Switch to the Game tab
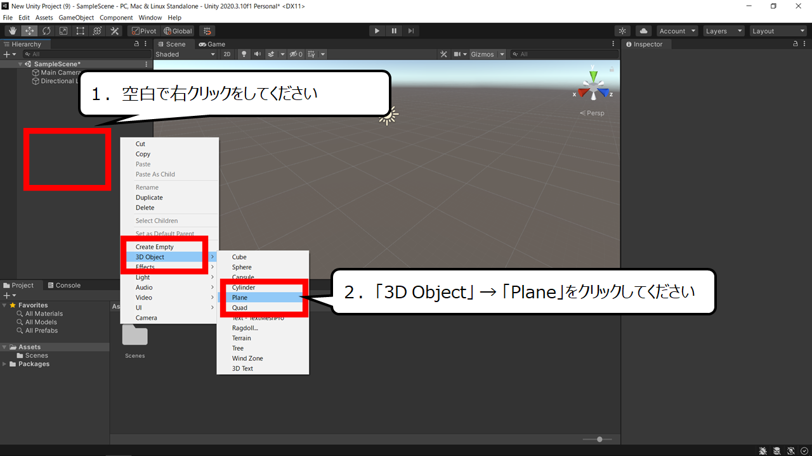812x456 pixels. 212,44
